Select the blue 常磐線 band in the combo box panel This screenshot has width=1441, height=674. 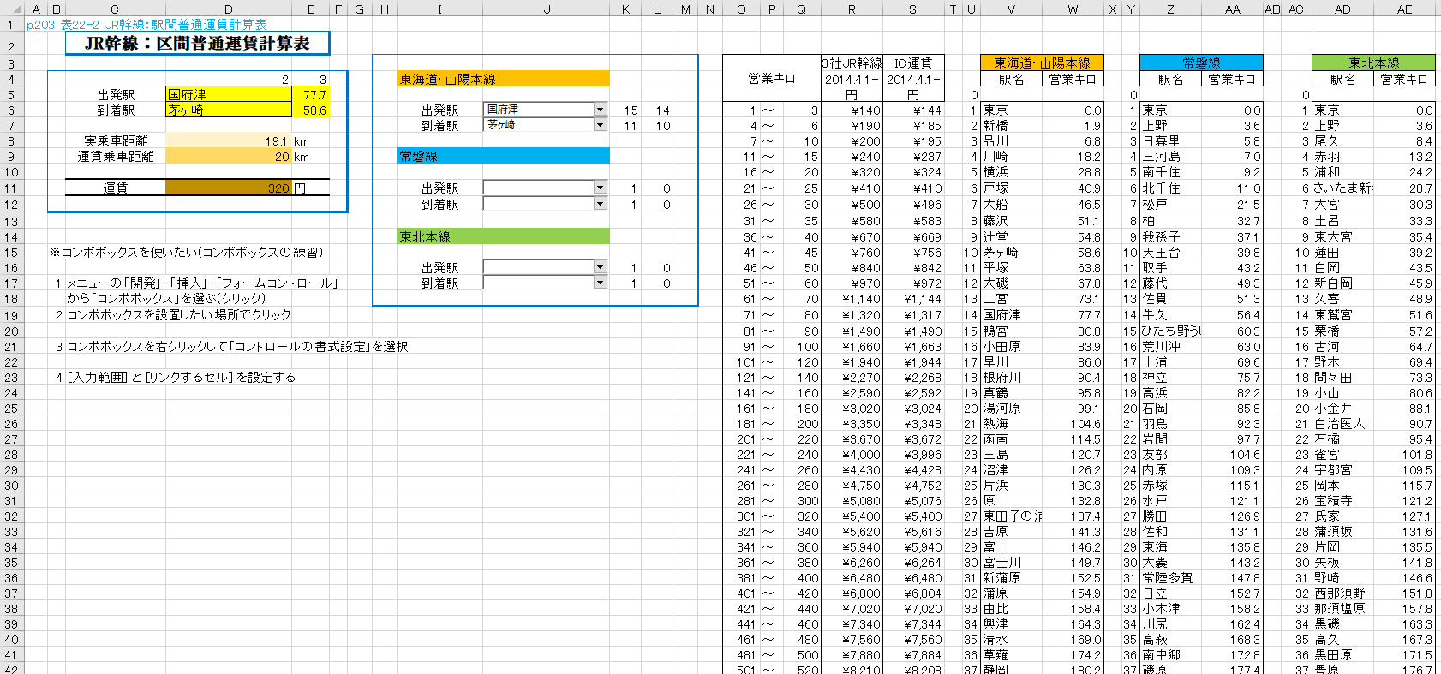coord(503,156)
